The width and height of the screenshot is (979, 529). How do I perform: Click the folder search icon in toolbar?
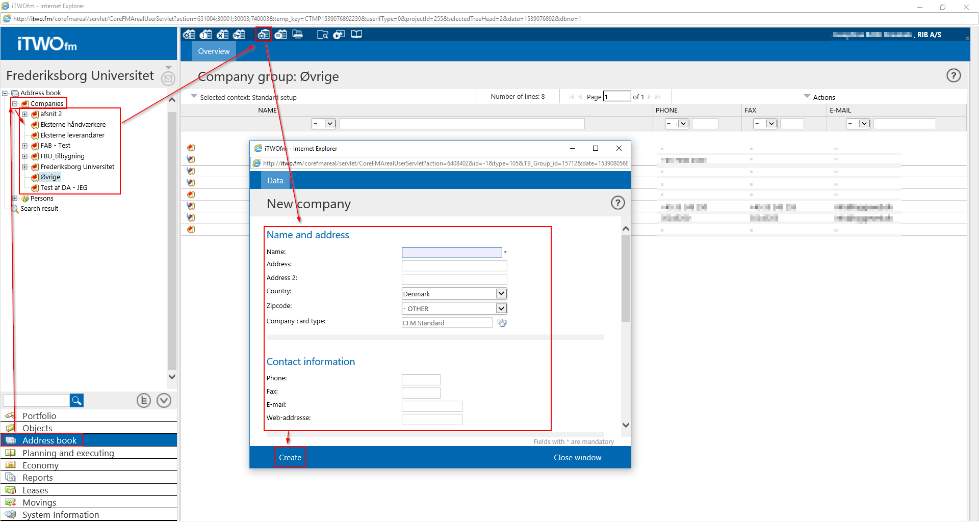click(322, 35)
